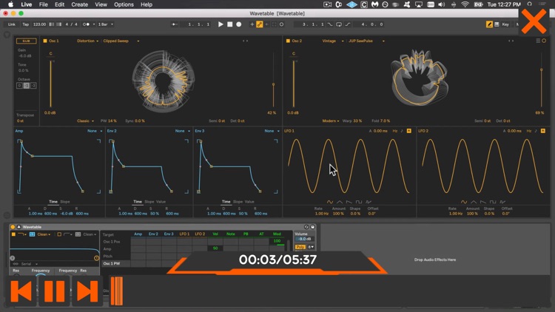The image size is (555, 312).
Task: Switch Env 3 to Slope tab
Action: (238, 202)
